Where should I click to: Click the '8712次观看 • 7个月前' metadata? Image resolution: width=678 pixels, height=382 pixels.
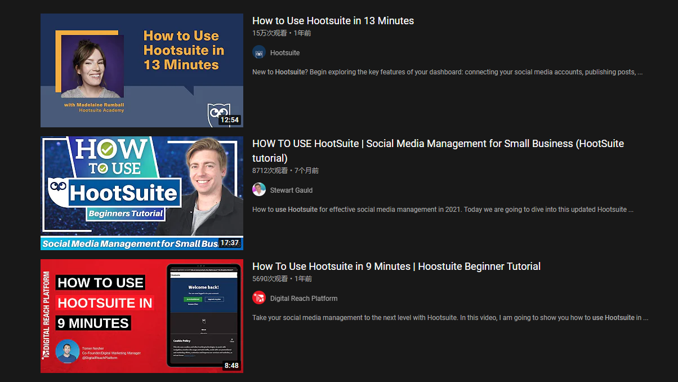[x=286, y=171]
